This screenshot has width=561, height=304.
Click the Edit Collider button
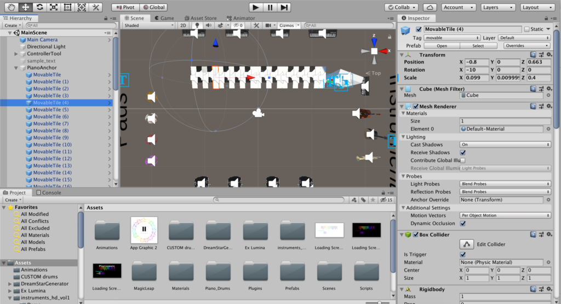[x=466, y=244]
